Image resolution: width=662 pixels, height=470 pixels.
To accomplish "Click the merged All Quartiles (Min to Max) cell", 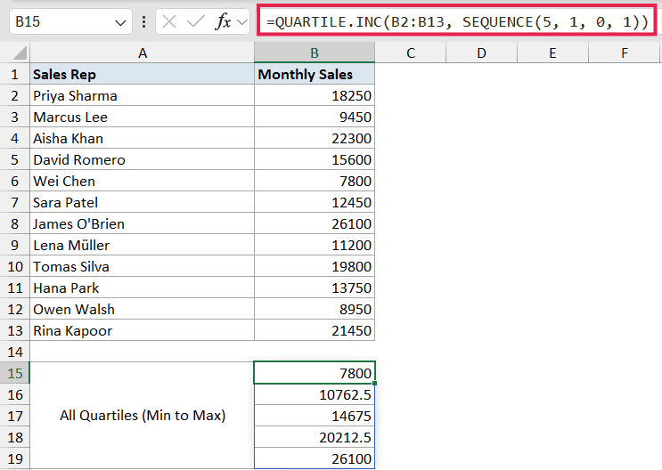I will (143, 416).
